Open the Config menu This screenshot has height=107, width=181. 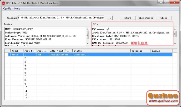tap(7, 9)
